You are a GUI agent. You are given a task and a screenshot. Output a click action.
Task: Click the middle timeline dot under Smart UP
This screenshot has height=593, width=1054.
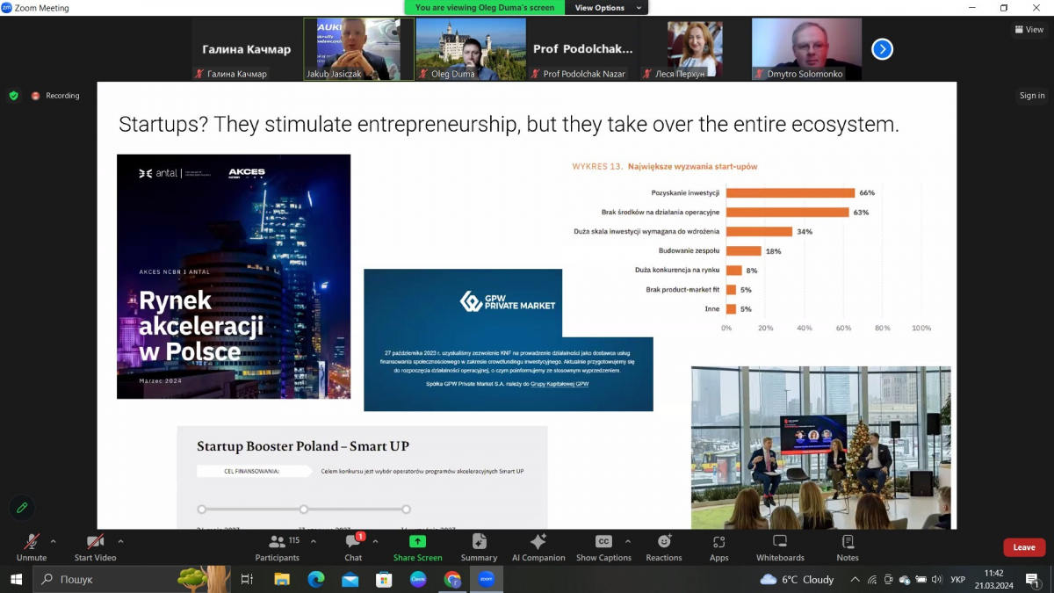click(304, 509)
